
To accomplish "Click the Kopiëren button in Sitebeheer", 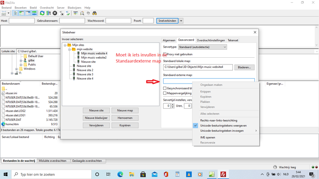I will point(125,125).
